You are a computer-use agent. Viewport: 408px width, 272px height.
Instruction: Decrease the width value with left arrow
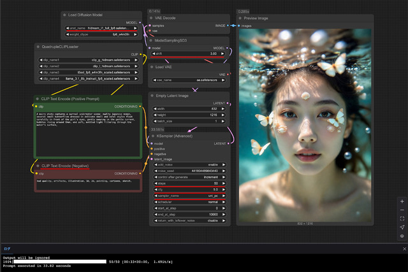pyautogui.click(x=156, y=108)
